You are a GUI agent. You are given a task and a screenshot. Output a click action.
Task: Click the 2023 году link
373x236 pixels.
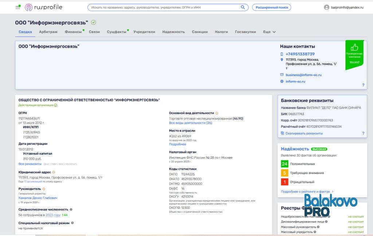pyautogui.click(x=53, y=215)
